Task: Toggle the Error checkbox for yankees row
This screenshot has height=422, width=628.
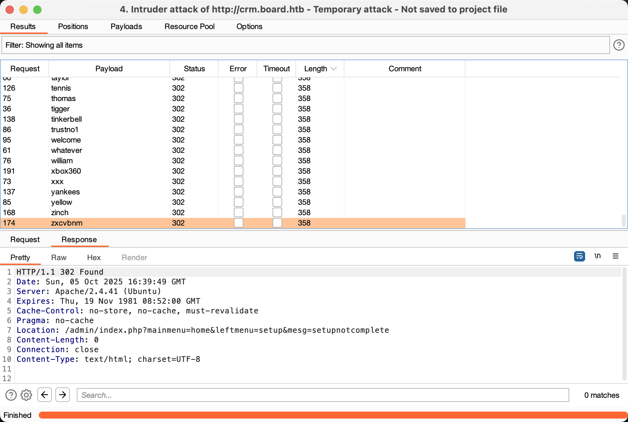Action: click(238, 192)
